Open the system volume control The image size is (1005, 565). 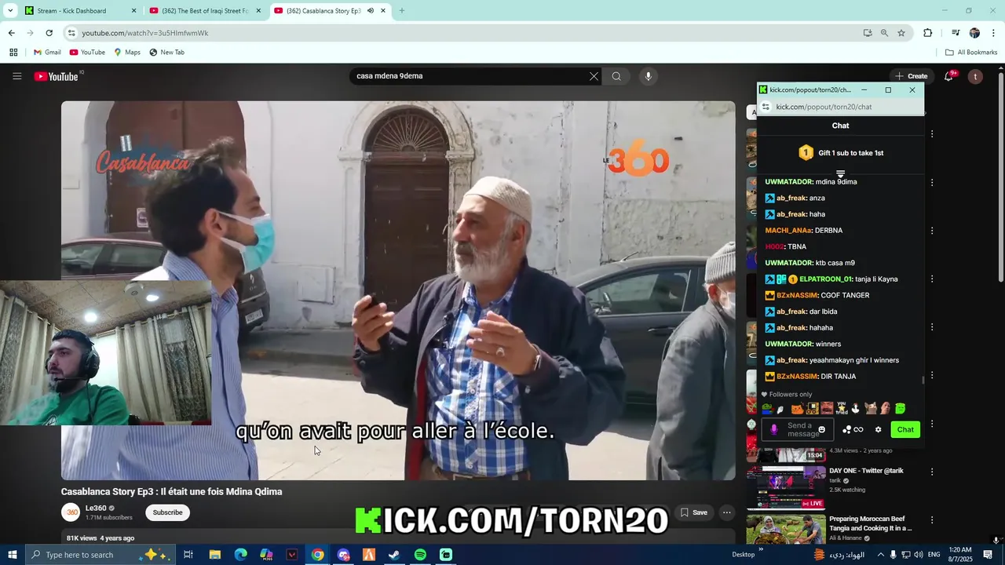tap(919, 555)
